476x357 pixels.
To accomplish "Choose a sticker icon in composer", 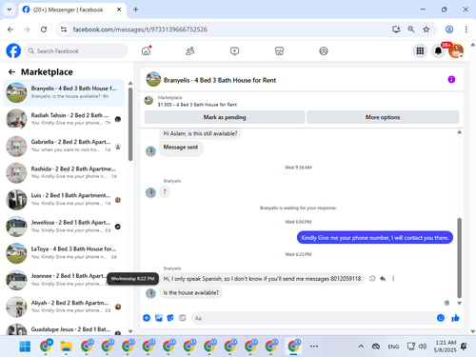I will (170, 318).
